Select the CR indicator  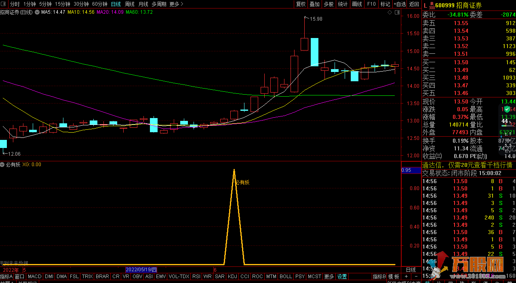click(x=116, y=277)
